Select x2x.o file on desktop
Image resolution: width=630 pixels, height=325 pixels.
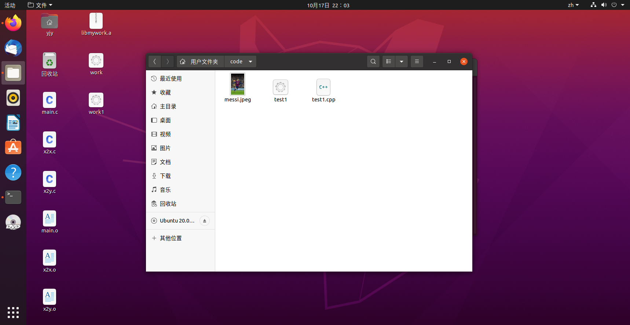[50, 261]
